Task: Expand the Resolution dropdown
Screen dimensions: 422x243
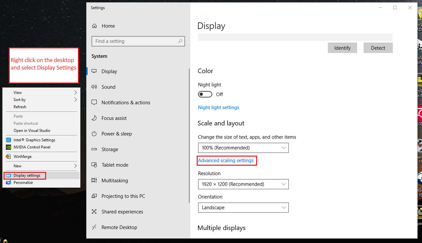Action: point(243,184)
